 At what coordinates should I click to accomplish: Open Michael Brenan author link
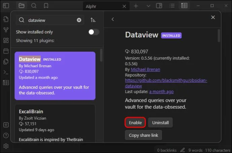click(145, 69)
